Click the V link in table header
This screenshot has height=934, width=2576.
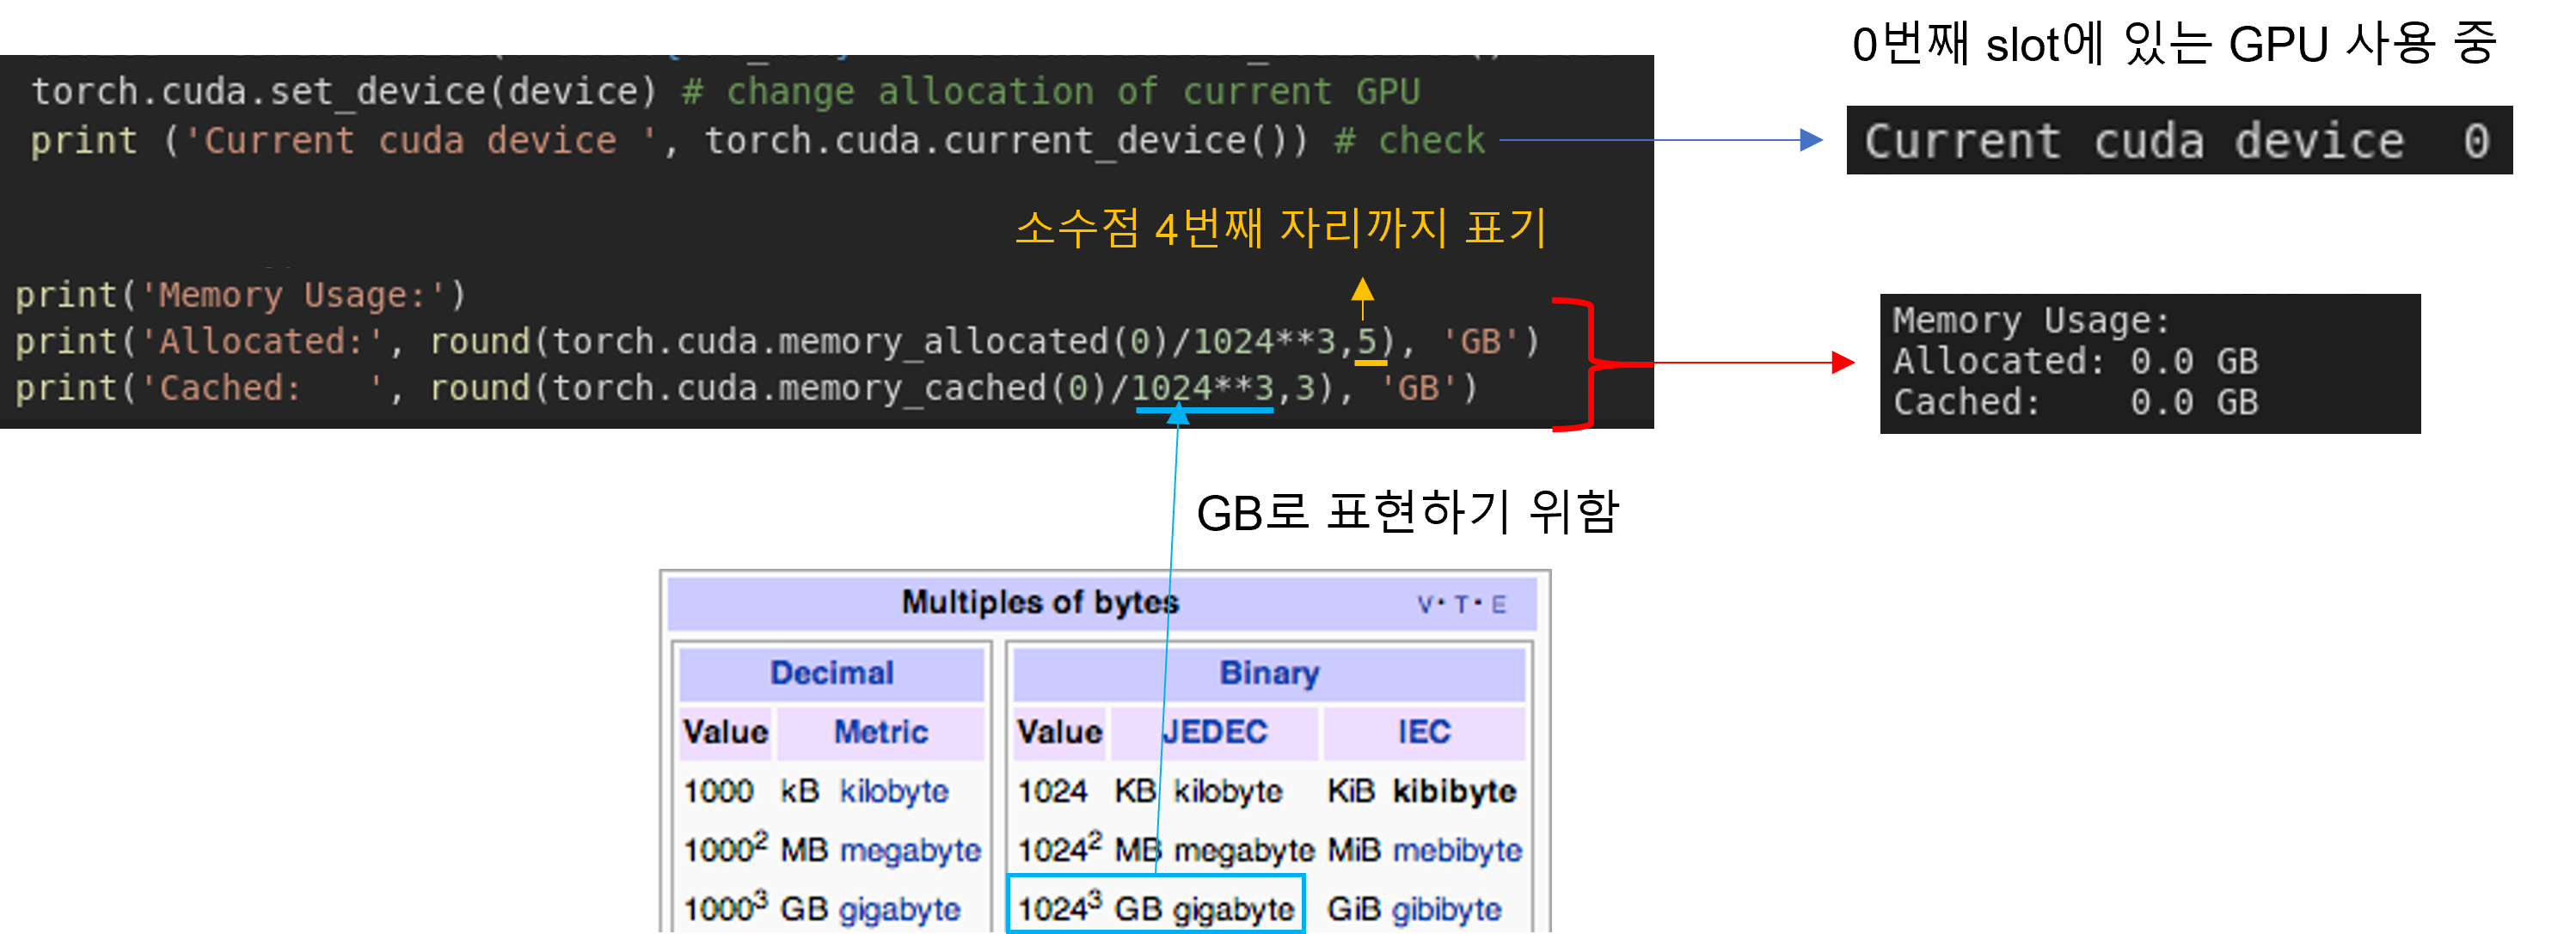(x=1425, y=604)
